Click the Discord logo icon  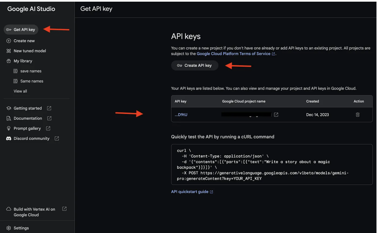[x=9, y=138]
